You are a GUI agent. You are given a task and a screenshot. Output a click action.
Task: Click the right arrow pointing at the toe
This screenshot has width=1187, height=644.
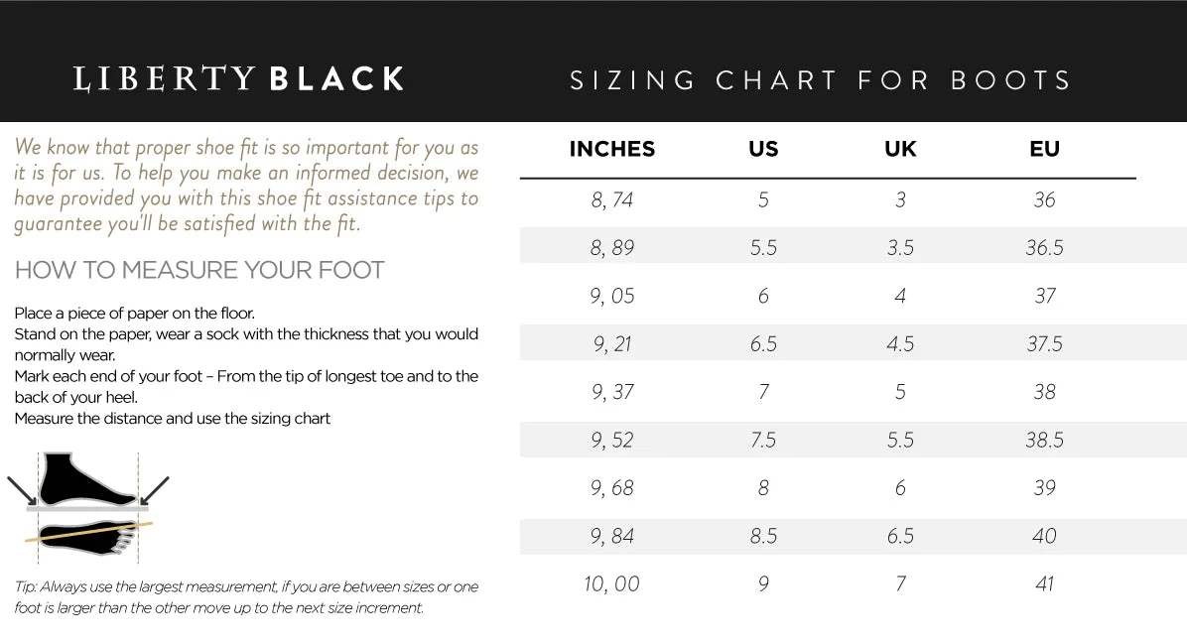[x=154, y=490]
